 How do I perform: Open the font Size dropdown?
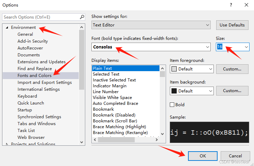click(x=246, y=47)
